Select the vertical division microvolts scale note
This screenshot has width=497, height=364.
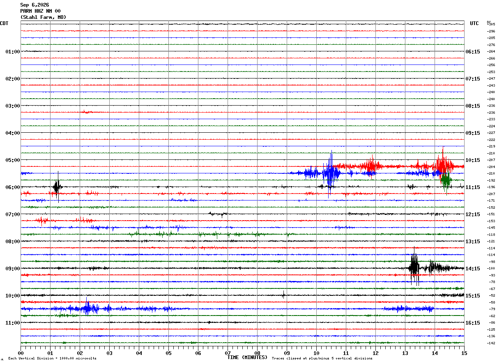tap(52, 358)
